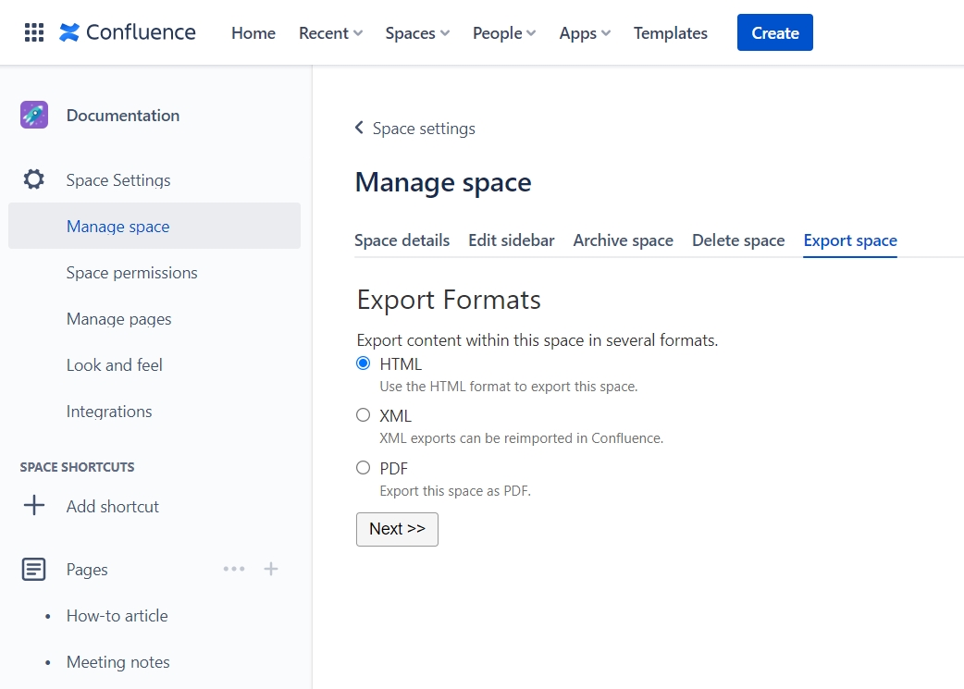Expand the Recent dropdown
964x689 pixels.
pyautogui.click(x=330, y=32)
